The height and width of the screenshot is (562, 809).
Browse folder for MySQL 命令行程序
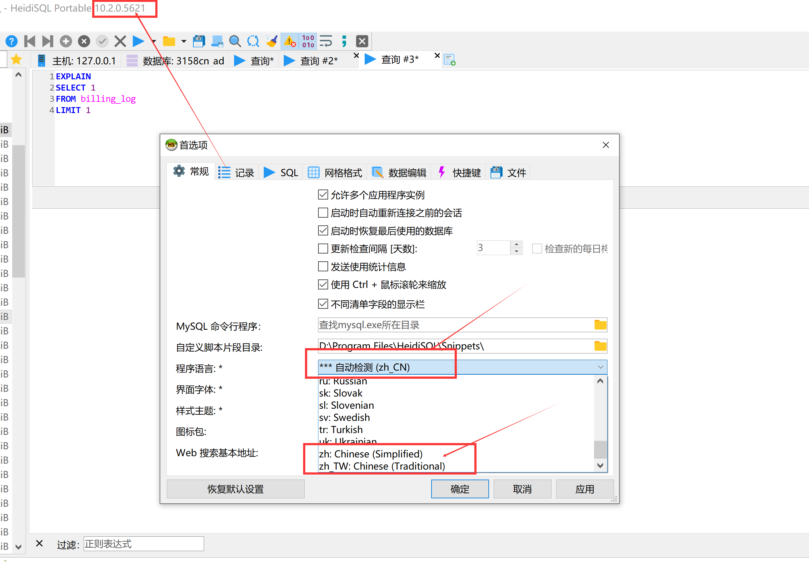[x=600, y=325]
